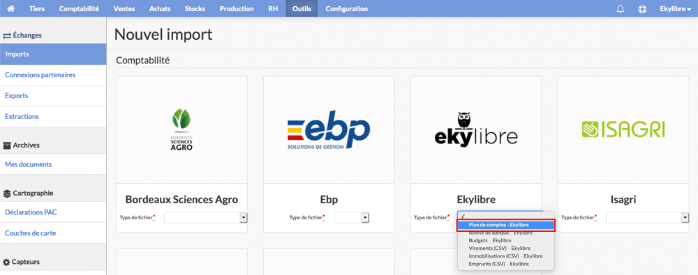Open the Tiers menu

[37, 8]
